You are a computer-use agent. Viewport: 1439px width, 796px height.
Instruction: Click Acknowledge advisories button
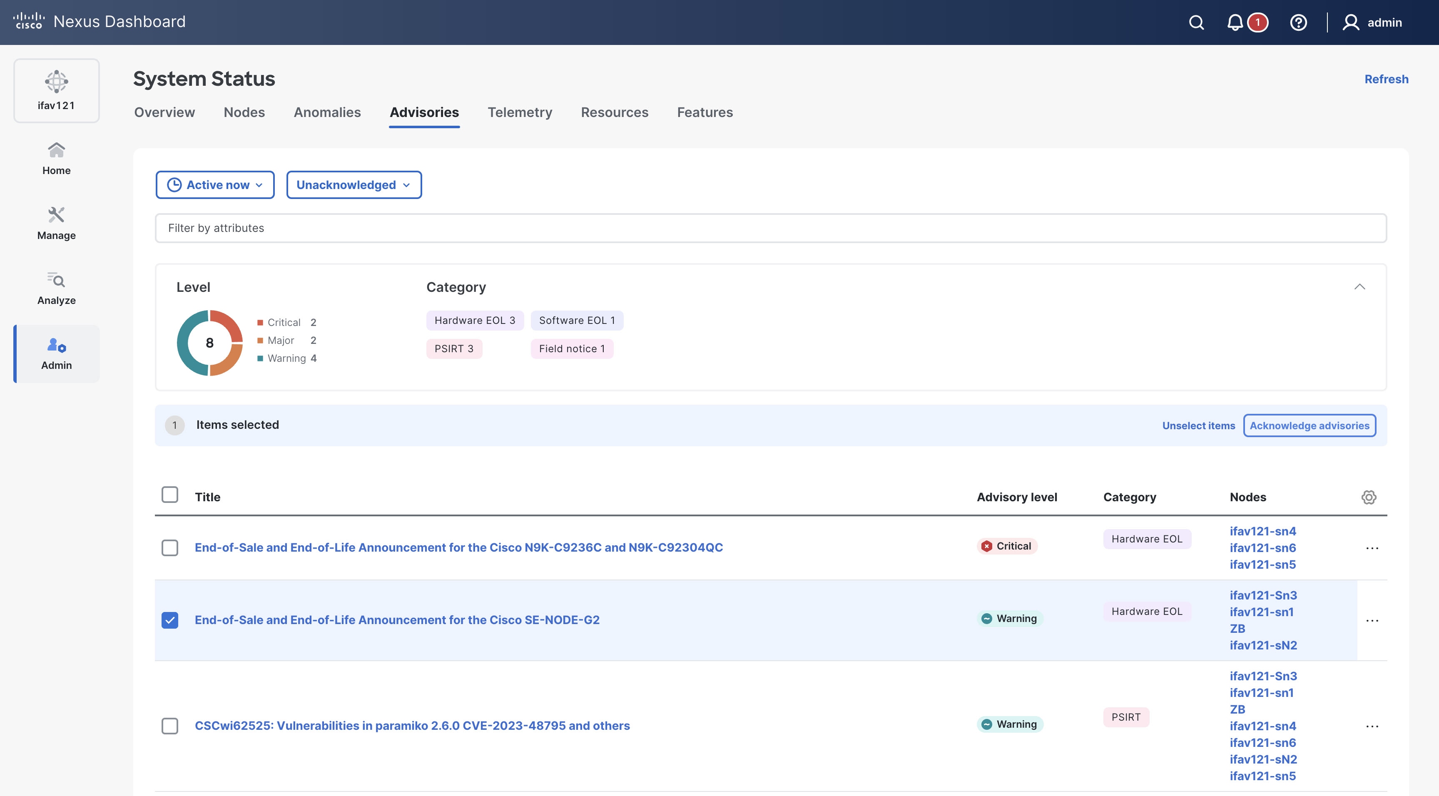pyautogui.click(x=1310, y=425)
